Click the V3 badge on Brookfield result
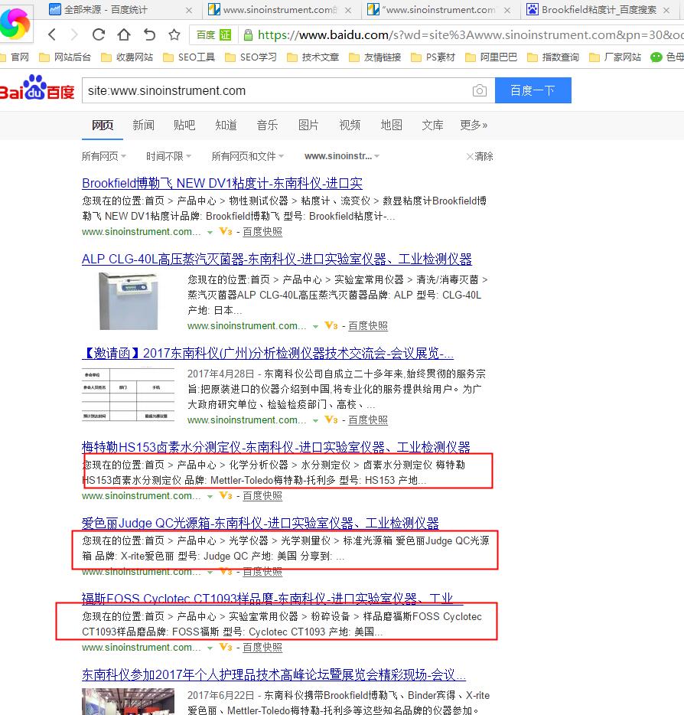 pos(226,231)
